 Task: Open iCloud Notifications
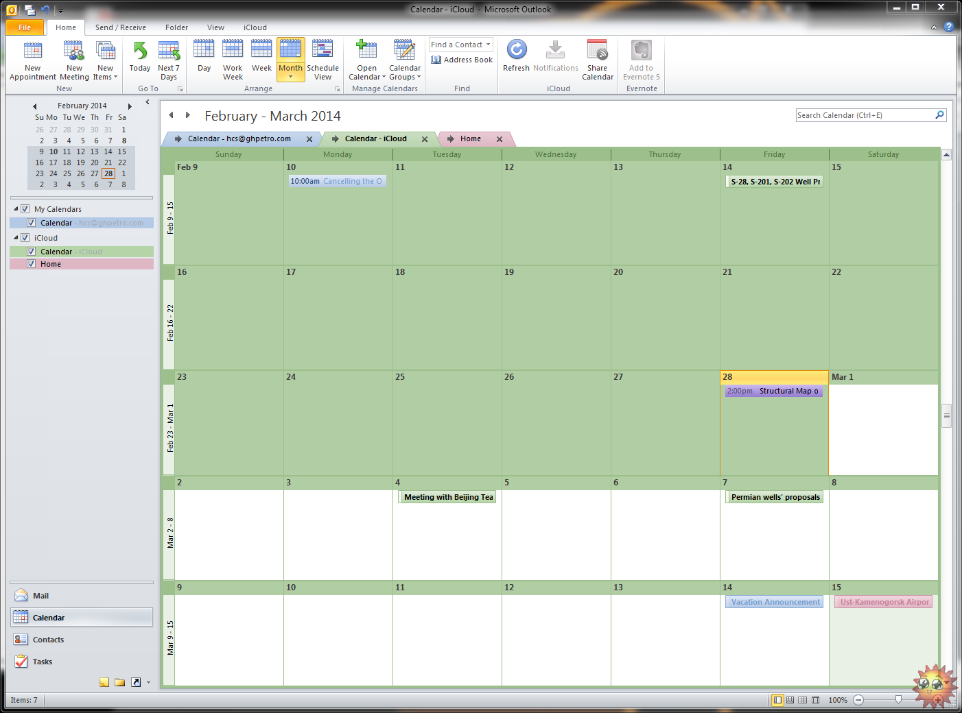(556, 57)
